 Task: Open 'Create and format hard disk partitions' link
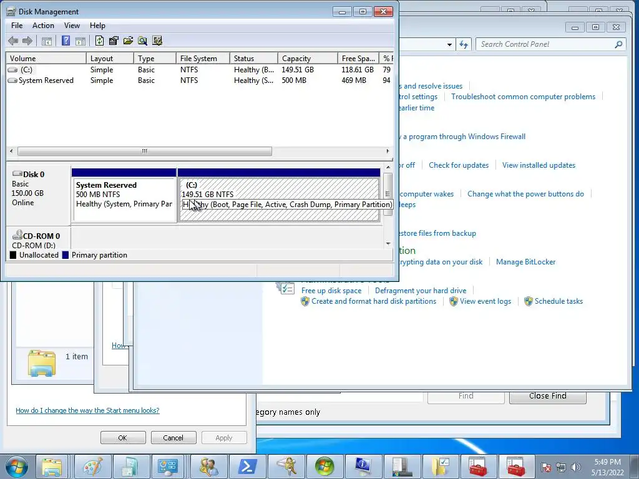click(374, 301)
